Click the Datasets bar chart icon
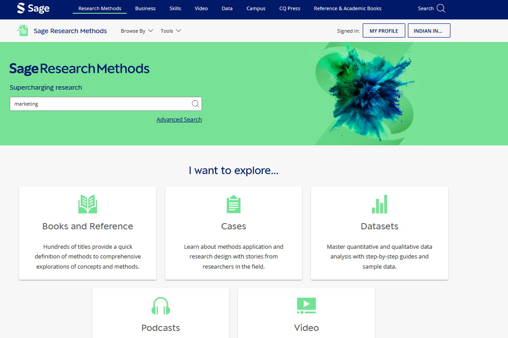The height and width of the screenshot is (338, 508). point(380,205)
